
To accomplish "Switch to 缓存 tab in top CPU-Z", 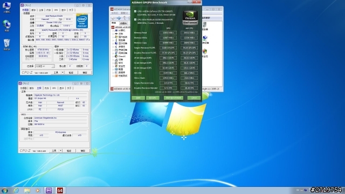I will [x=33, y=10].
